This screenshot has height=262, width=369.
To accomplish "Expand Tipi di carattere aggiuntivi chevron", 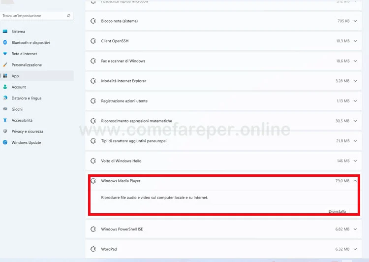I will 355,141.
